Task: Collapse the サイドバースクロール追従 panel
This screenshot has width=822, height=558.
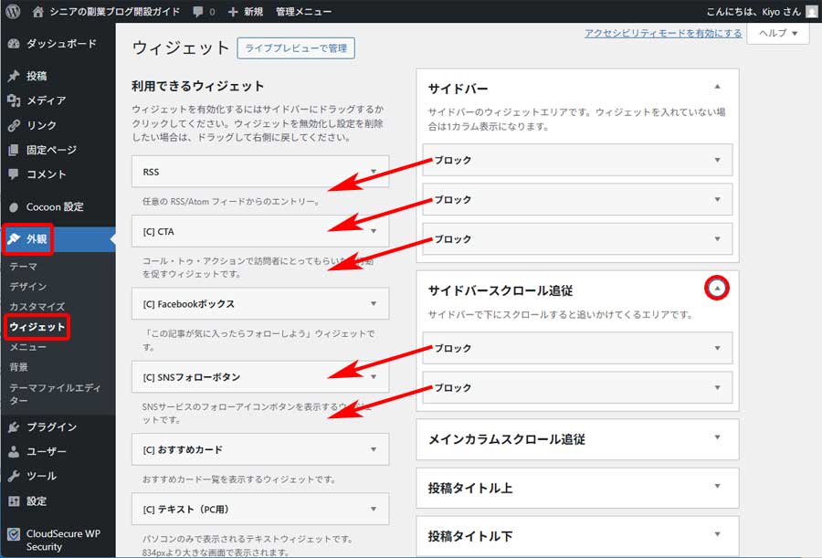Action: pyautogui.click(x=718, y=288)
